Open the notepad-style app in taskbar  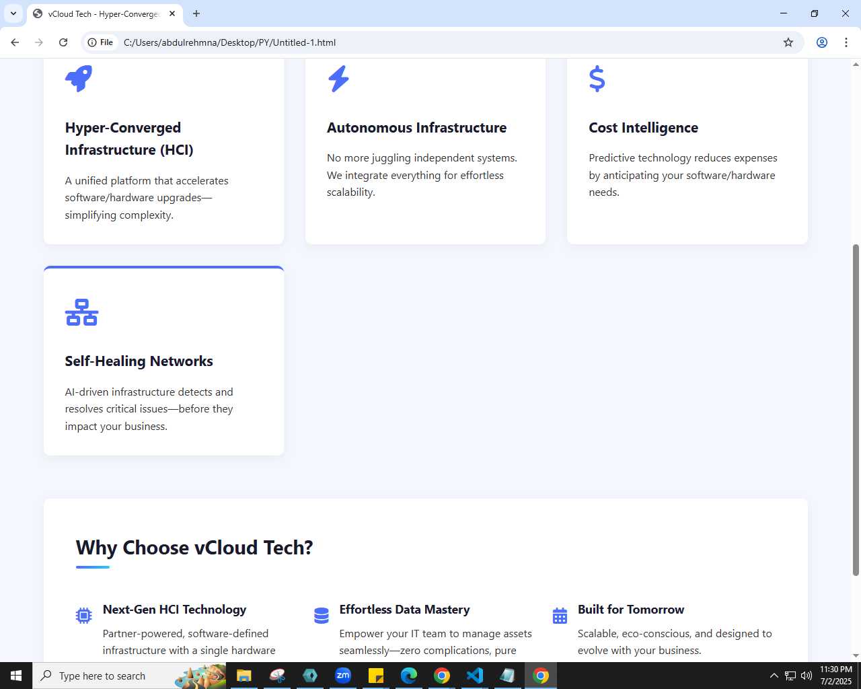pos(508,676)
